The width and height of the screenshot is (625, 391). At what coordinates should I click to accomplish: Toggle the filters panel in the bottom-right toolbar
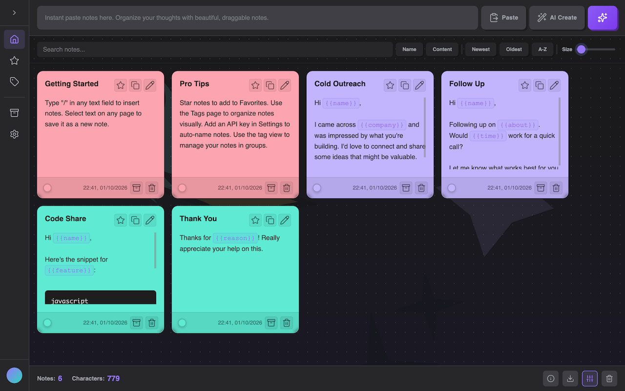(x=589, y=378)
